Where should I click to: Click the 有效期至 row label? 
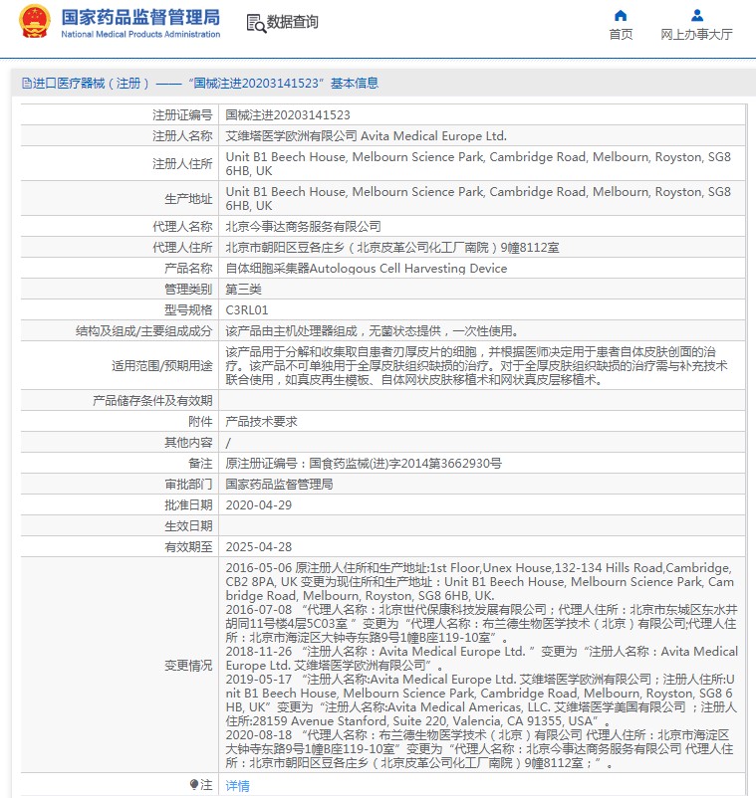pyautogui.click(x=188, y=546)
